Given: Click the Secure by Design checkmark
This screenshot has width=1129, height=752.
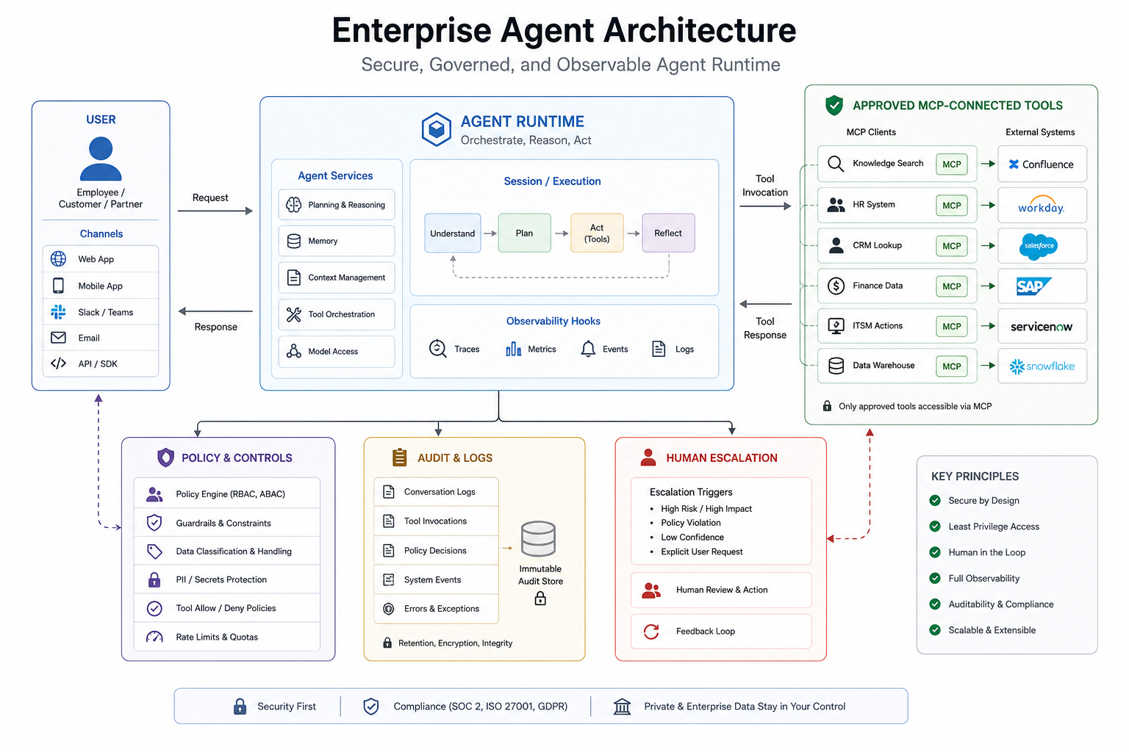Looking at the screenshot, I should pyautogui.click(x=935, y=501).
